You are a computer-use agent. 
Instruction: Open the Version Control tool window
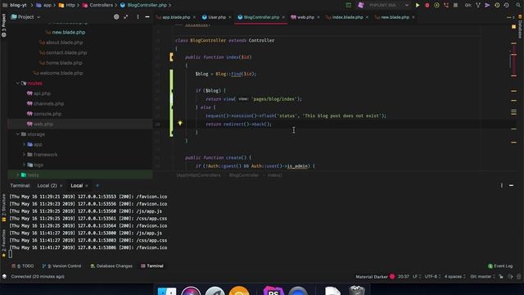(62, 265)
